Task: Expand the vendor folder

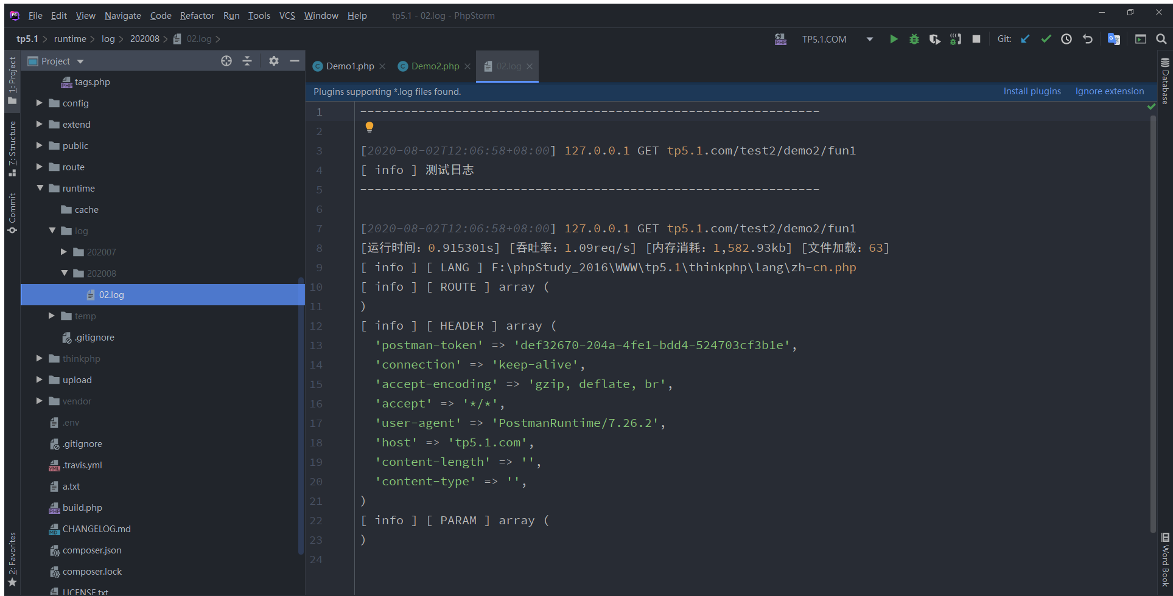Action: pyautogui.click(x=39, y=401)
